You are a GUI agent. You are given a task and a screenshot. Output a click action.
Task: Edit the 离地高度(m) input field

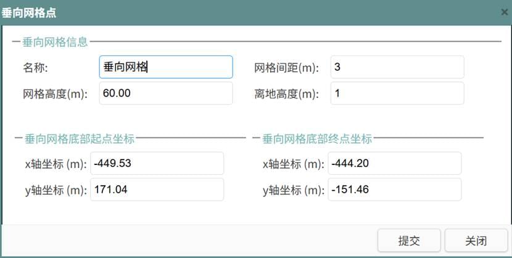[397, 94]
